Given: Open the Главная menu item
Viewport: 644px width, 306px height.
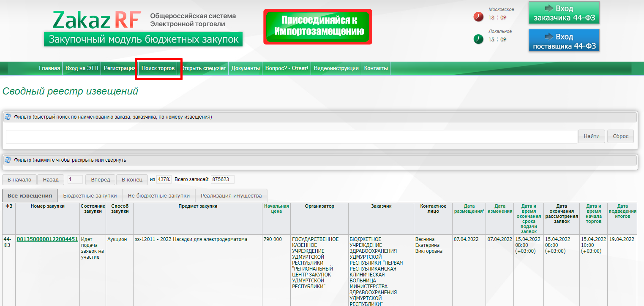Looking at the screenshot, I should pyautogui.click(x=49, y=68).
